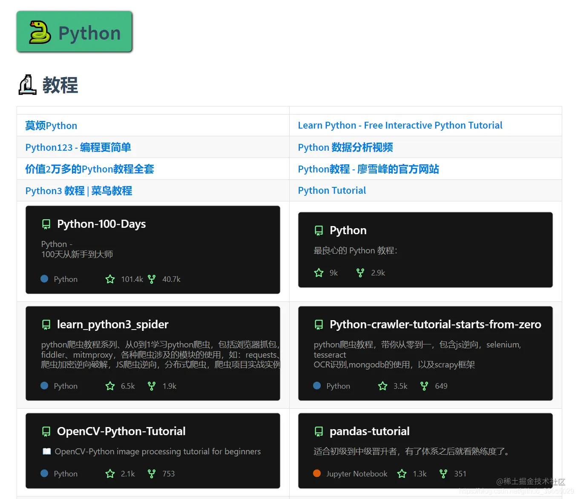
Task: Click the blue language dot on learn_python3_spider card
Action: point(44,386)
